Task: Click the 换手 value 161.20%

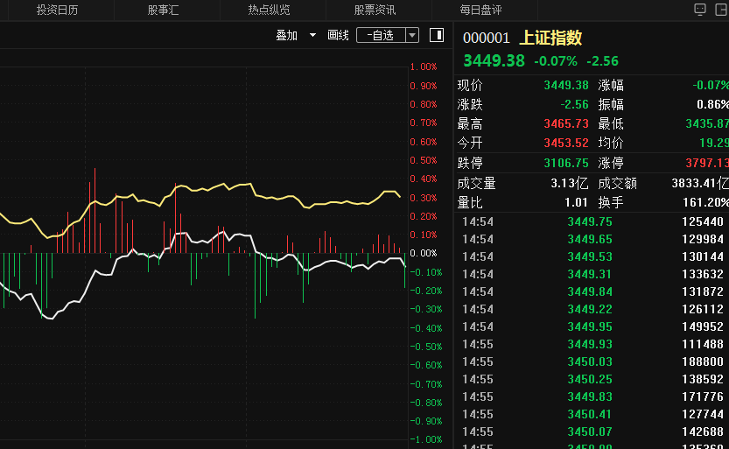Action: coord(705,202)
